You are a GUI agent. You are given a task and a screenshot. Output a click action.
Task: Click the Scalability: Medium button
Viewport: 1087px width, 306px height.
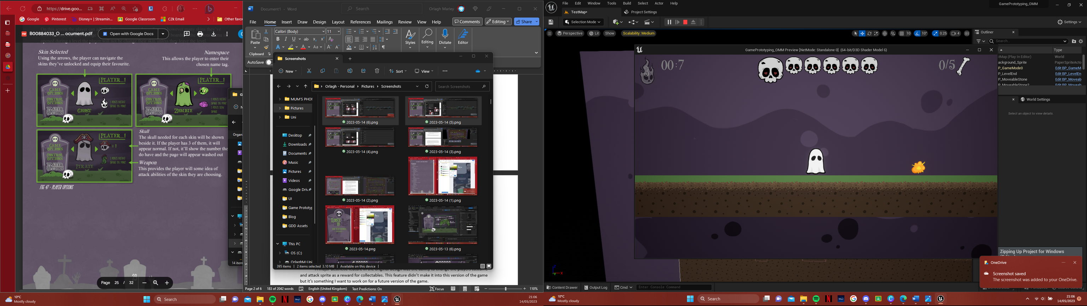pyautogui.click(x=638, y=33)
